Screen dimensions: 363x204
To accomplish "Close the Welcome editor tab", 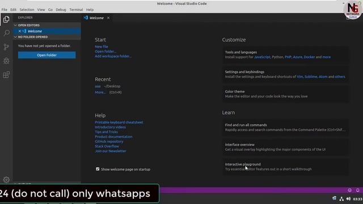I will (108, 18).
